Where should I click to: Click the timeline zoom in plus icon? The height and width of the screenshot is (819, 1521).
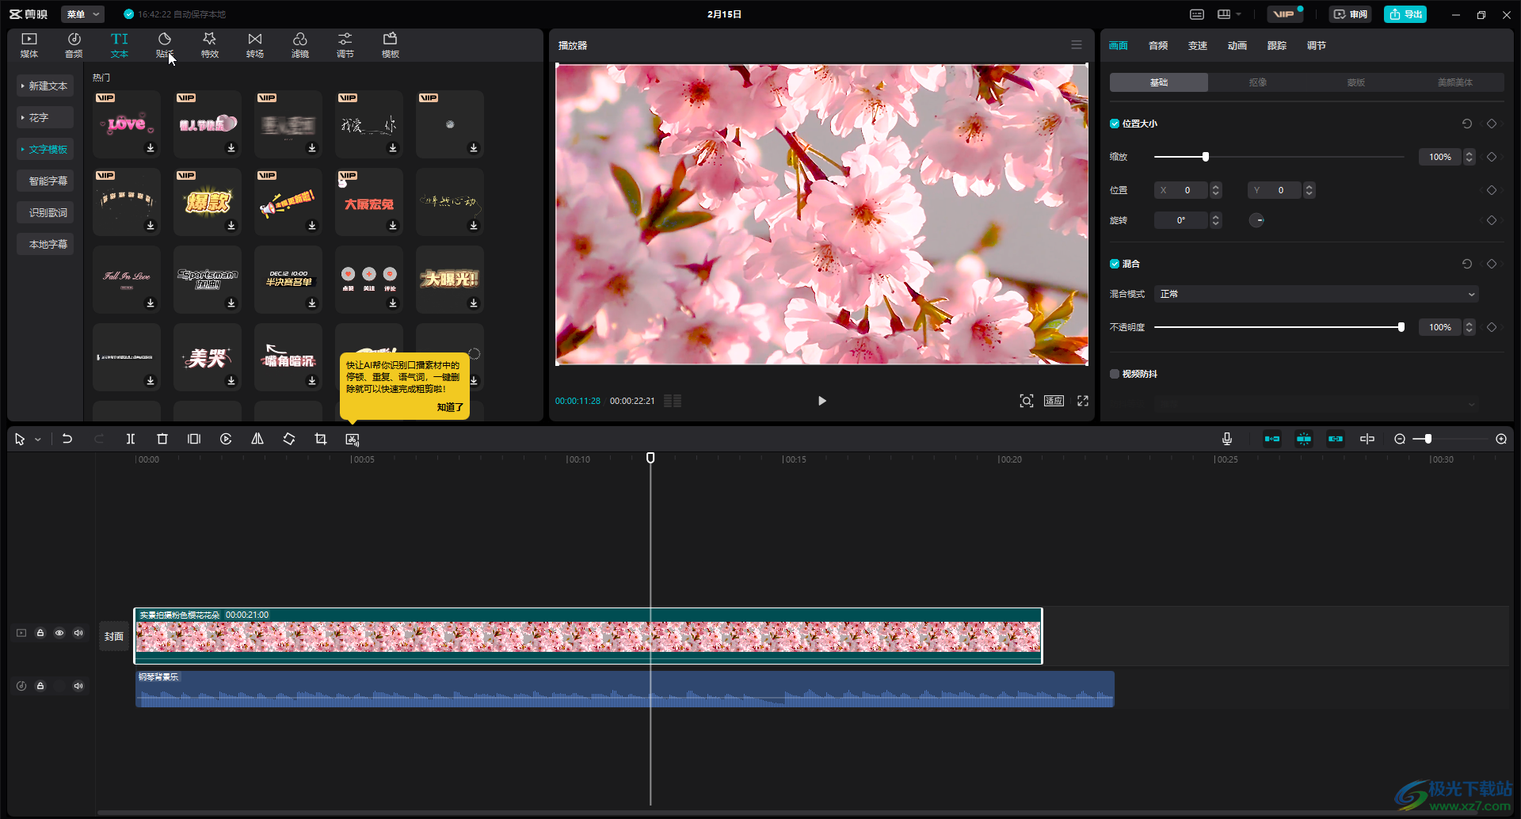coord(1501,439)
